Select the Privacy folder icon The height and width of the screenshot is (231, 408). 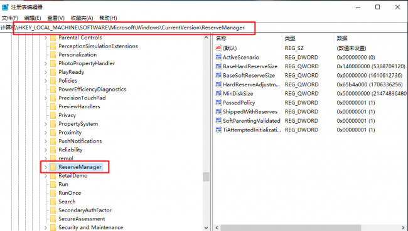point(53,115)
